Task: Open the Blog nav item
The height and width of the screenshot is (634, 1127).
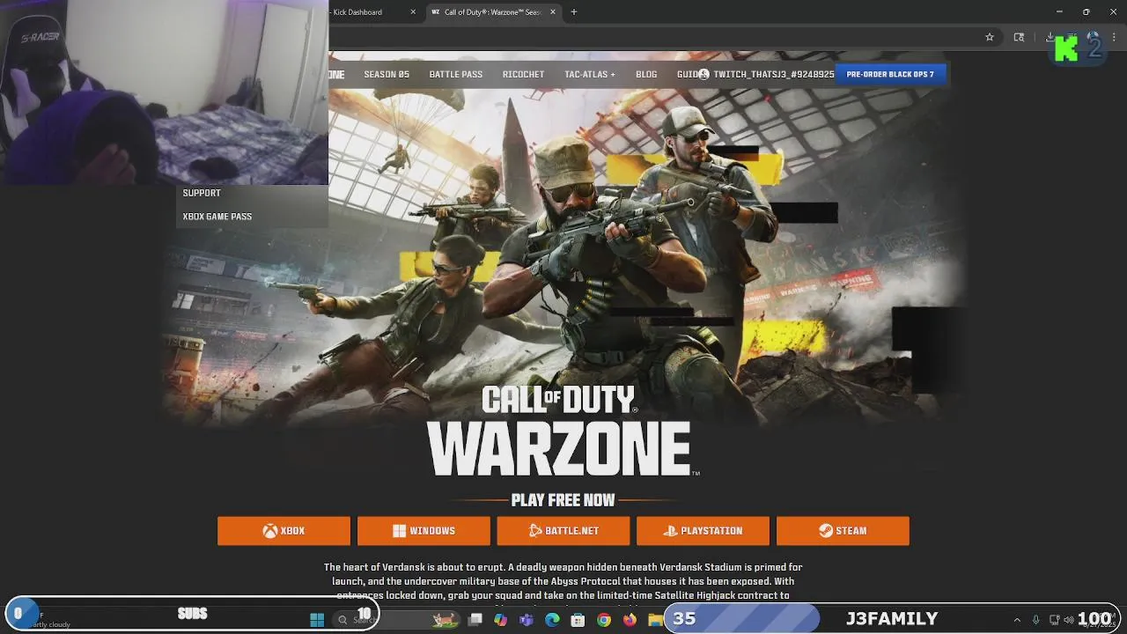Action: coord(646,75)
